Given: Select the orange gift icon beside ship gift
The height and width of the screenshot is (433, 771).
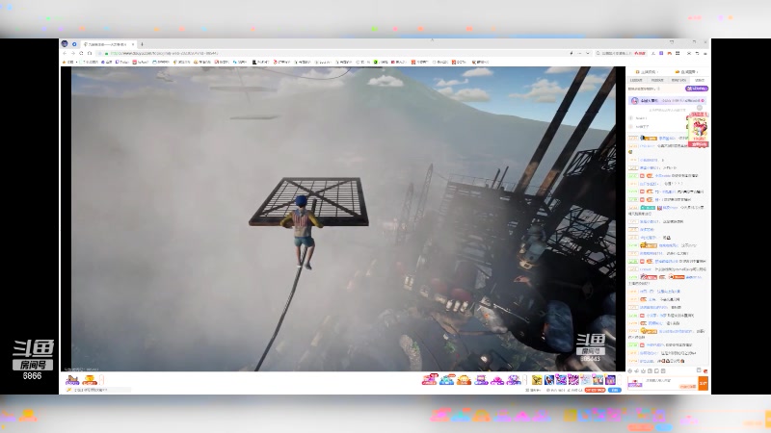Looking at the screenshot, I should [x=90, y=380].
